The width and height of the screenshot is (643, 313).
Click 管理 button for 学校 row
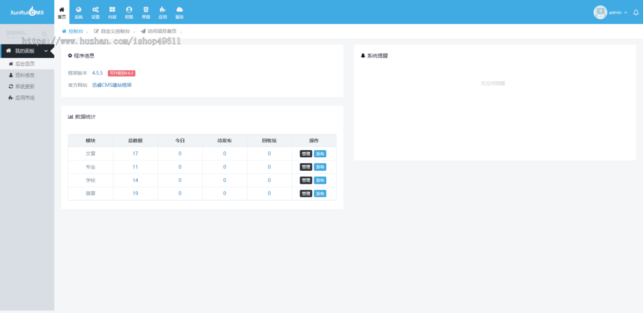305,180
